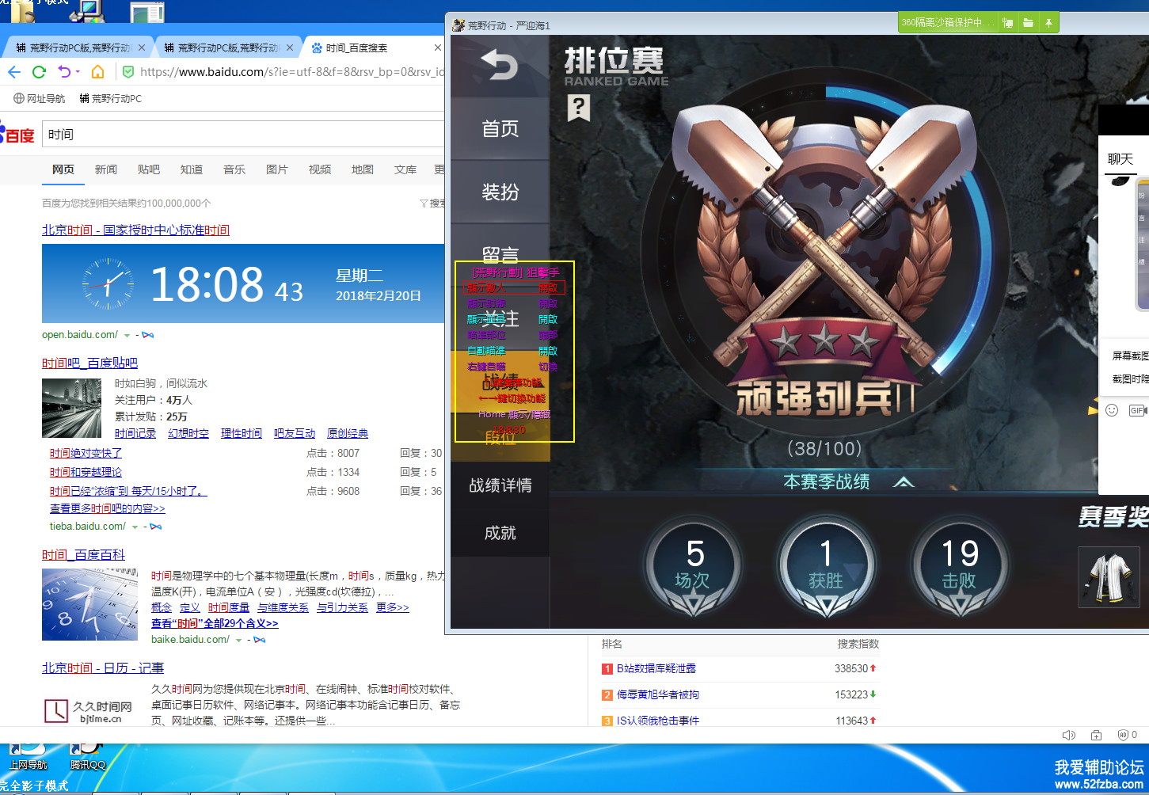Close the 时间_百度搜索 tab
Image resolution: width=1149 pixels, height=795 pixels.
click(437, 48)
